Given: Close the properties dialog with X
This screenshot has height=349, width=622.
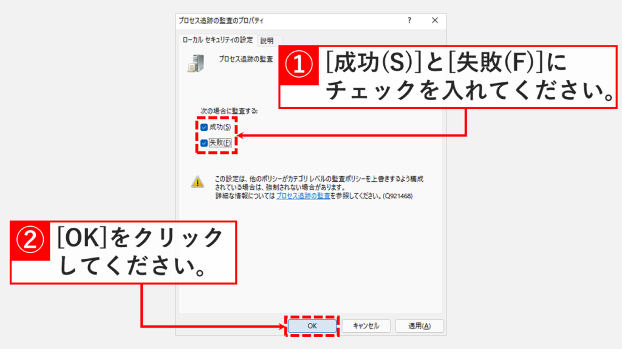Looking at the screenshot, I should click(435, 21).
